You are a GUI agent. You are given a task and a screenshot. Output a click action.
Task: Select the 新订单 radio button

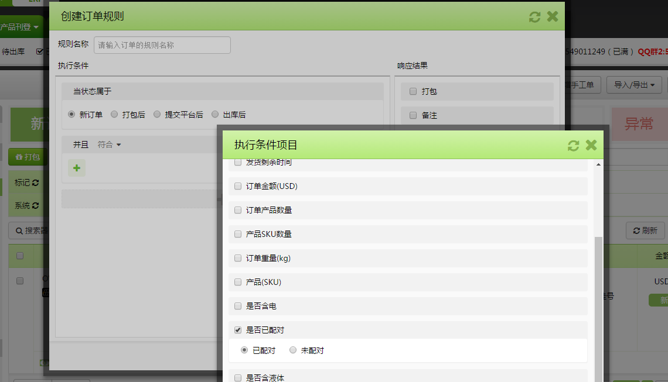[71, 114]
